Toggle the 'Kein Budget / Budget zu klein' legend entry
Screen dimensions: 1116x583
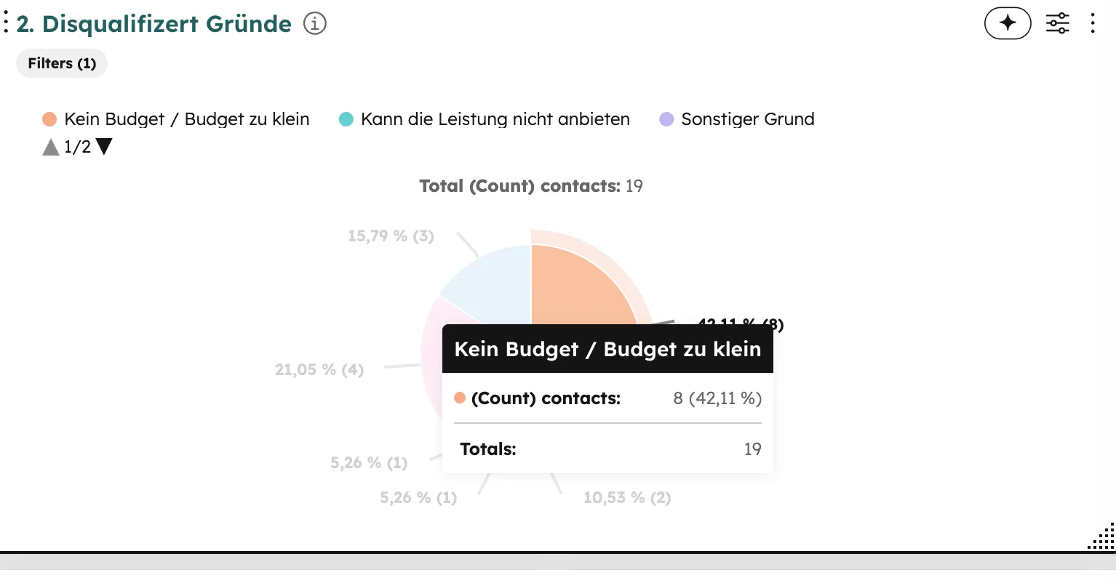click(x=186, y=118)
